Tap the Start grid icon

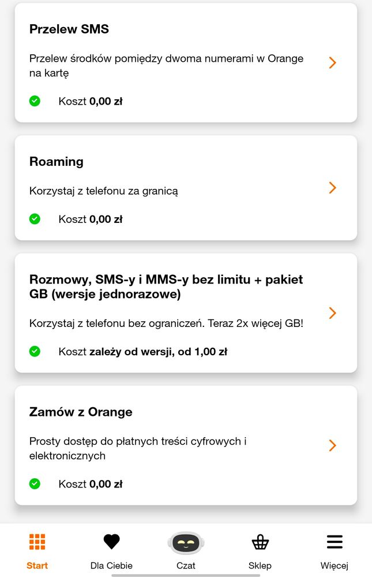(37, 542)
